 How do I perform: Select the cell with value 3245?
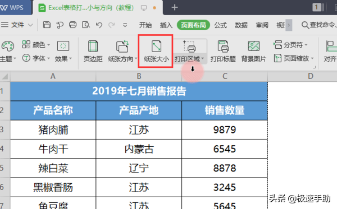(x=225, y=187)
